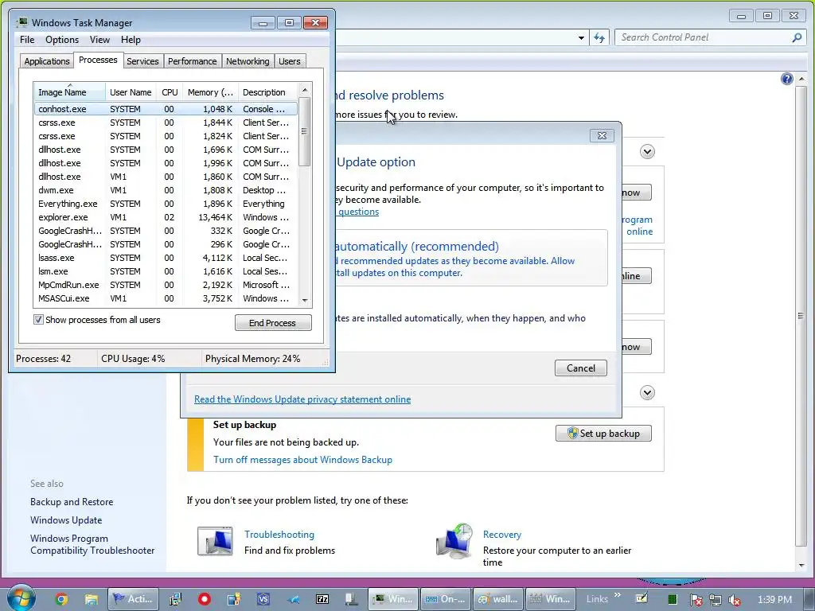Image resolution: width=815 pixels, height=611 pixels.
Task: Sort processes by User Name column
Action: click(x=131, y=92)
